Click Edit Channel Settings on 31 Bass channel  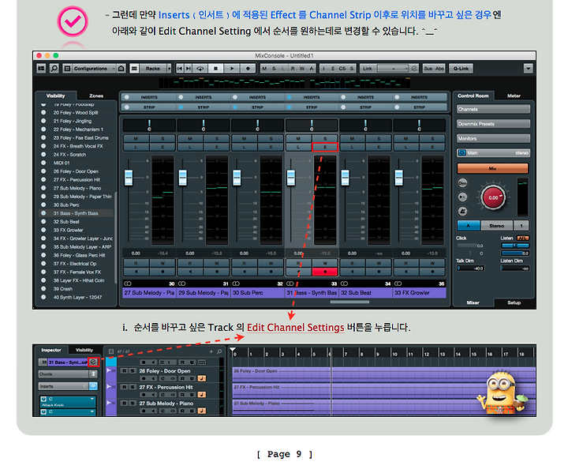[x=324, y=147]
